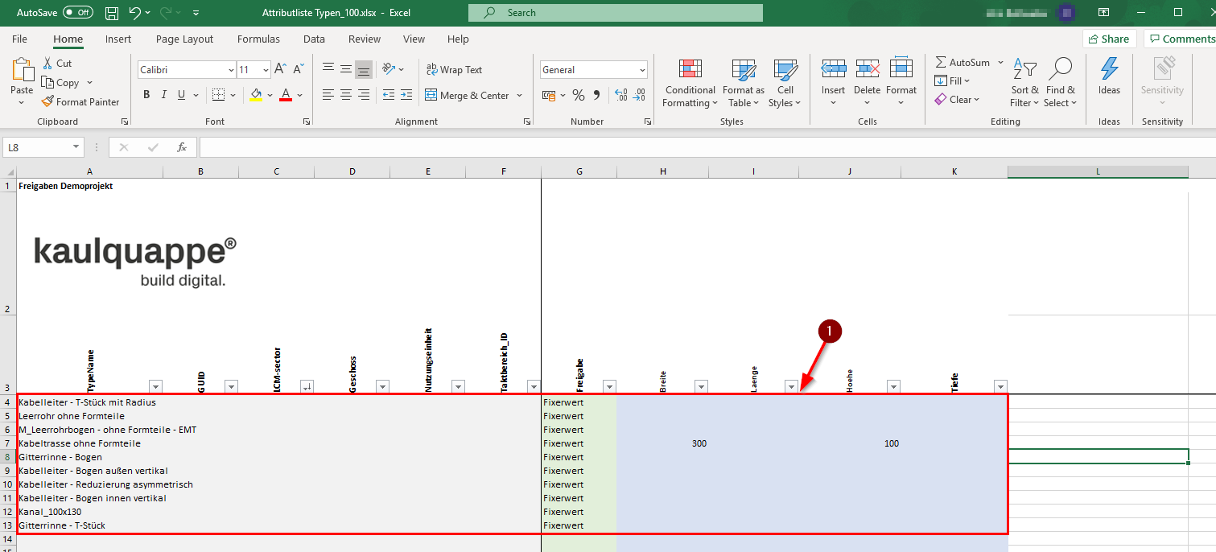Apply italic formatting
Viewport: 1216px width, 552px height.
pos(164,95)
